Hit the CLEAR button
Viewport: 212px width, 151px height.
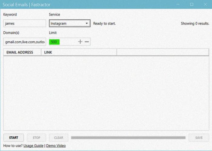(58, 138)
